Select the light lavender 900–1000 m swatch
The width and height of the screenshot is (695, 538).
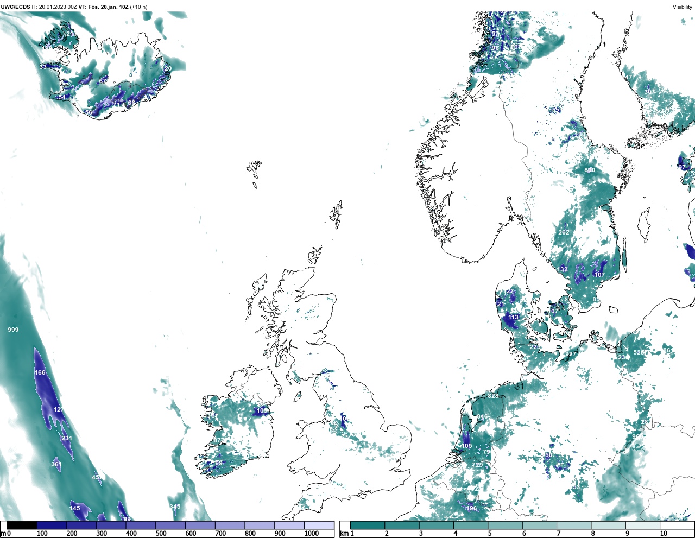[x=289, y=526]
